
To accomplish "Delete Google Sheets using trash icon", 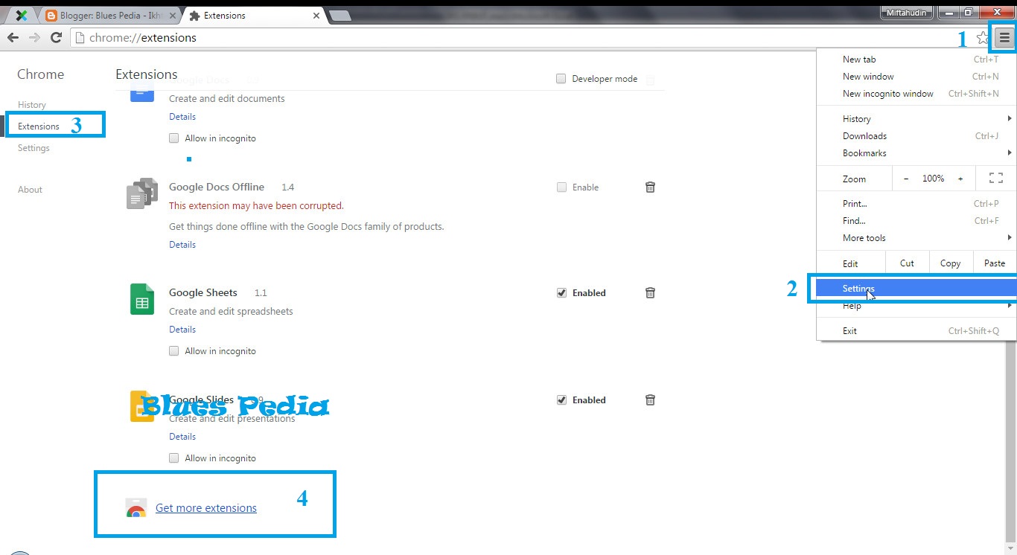I will 650,293.
